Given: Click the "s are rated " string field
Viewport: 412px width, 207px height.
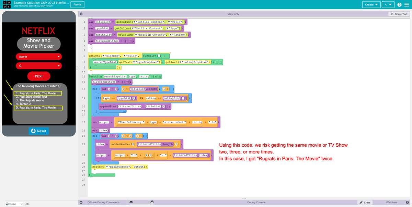Looking at the screenshot, I should pos(174,122).
